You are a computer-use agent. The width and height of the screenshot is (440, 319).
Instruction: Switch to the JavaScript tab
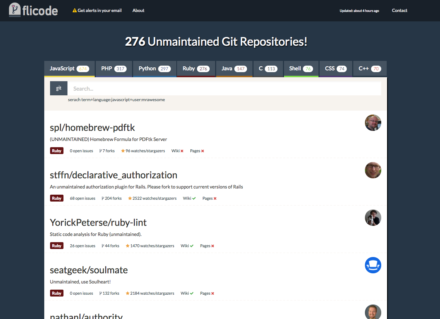point(69,69)
